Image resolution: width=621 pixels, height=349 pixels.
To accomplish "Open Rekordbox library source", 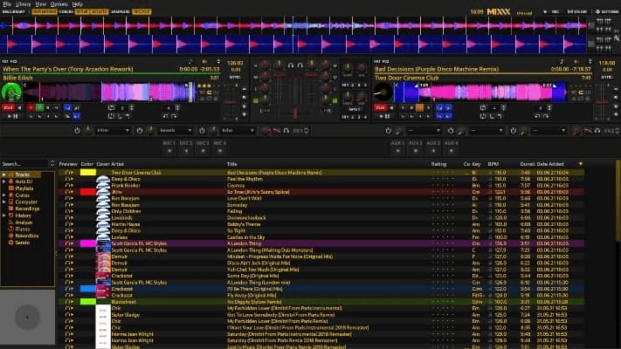I will click(26, 236).
